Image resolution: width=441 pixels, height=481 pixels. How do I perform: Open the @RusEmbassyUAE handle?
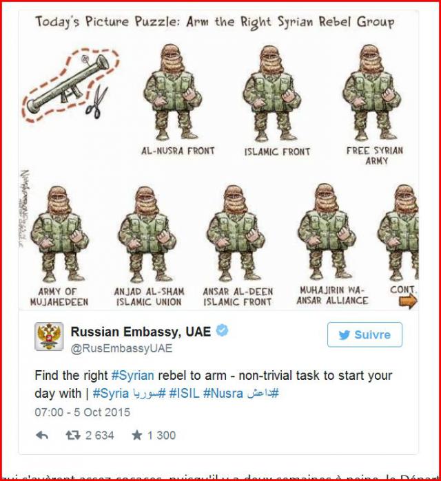pyautogui.click(x=121, y=348)
